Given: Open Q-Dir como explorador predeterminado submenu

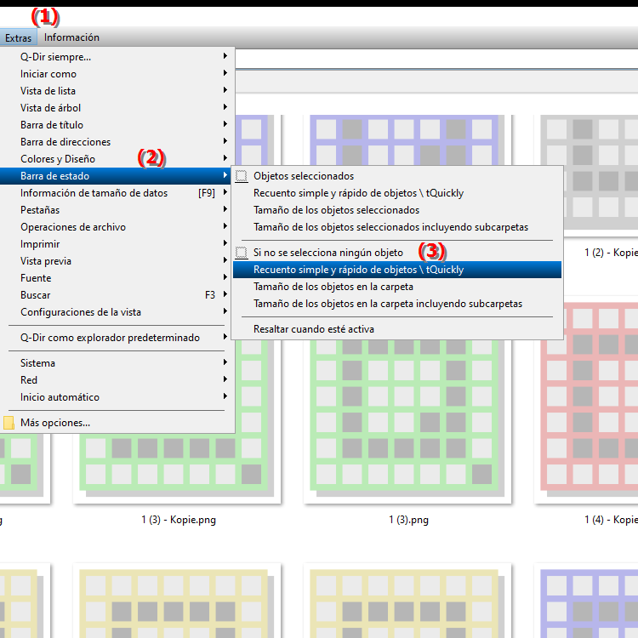Looking at the screenshot, I should click(117, 338).
